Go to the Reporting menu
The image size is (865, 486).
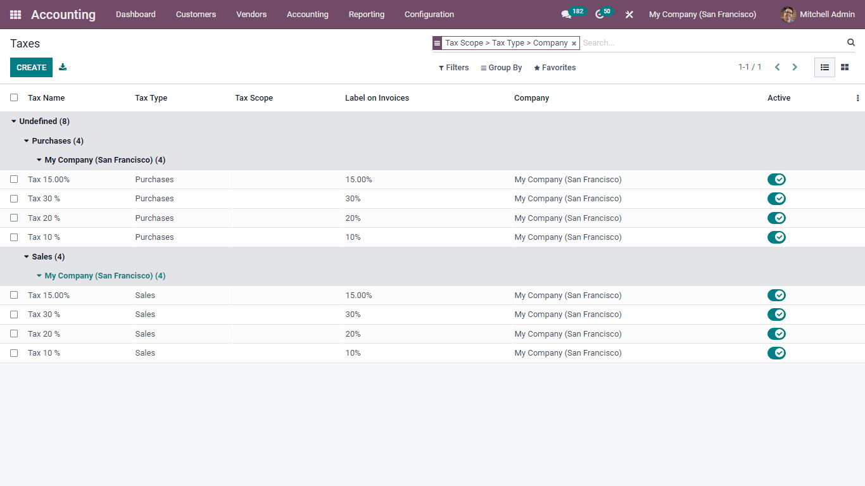[x=366, y=14]
